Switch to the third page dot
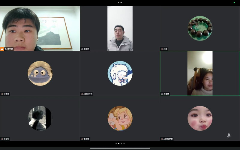The width and height of the screenshot is (240, 150). pyautogui.click(x=121, y=143)
